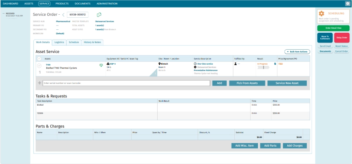The width and height of the screenshot is (352, 164).
Task: Open the settings gear in top bar
Action: coord(347,3)
